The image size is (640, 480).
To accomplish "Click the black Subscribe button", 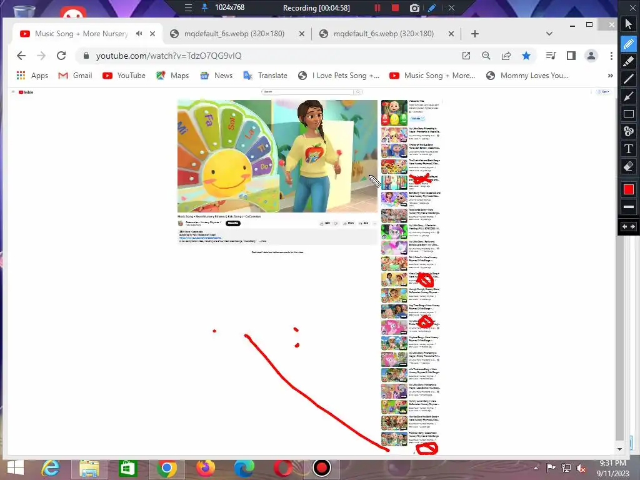I will pos(233,223).
